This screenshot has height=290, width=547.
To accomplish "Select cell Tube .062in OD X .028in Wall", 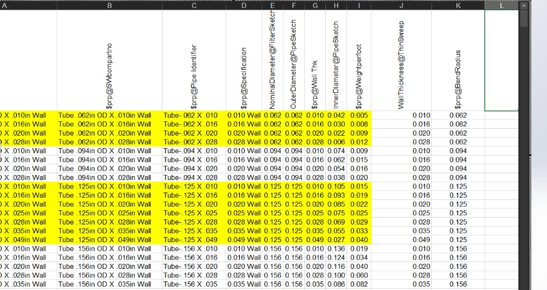I will (x=109, y=142).
